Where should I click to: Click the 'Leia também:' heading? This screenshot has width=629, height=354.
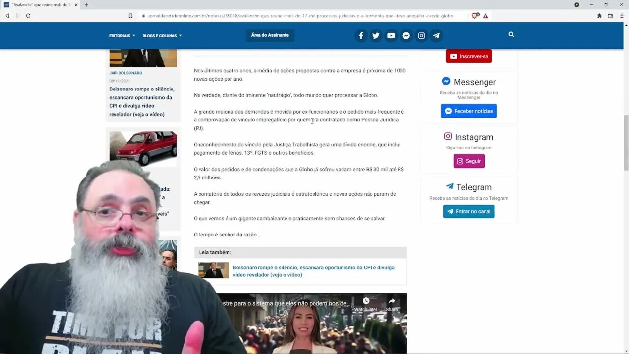[215, 252]
